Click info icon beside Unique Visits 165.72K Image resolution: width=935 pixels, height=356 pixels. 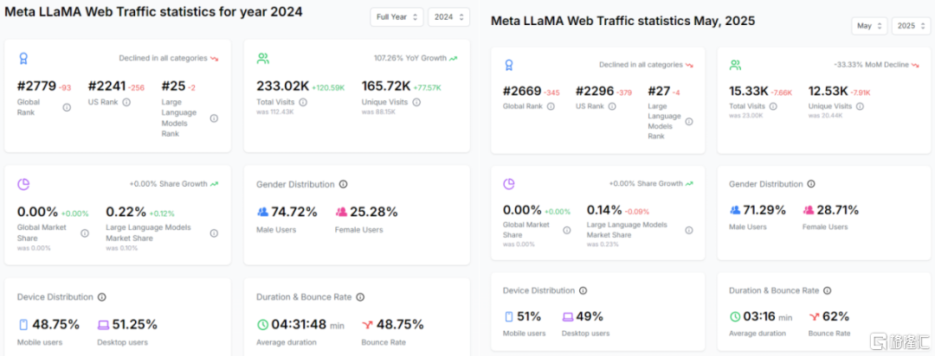416,103
